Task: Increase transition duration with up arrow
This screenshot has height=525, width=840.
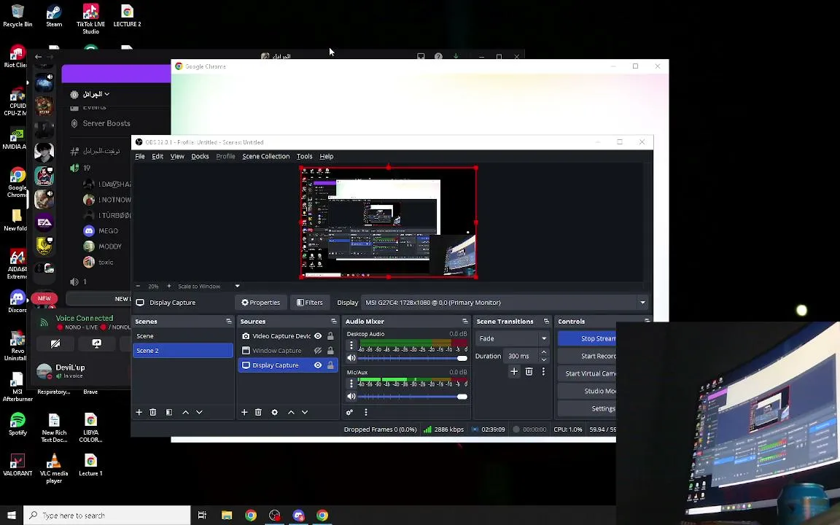Action: pos(544,352)
